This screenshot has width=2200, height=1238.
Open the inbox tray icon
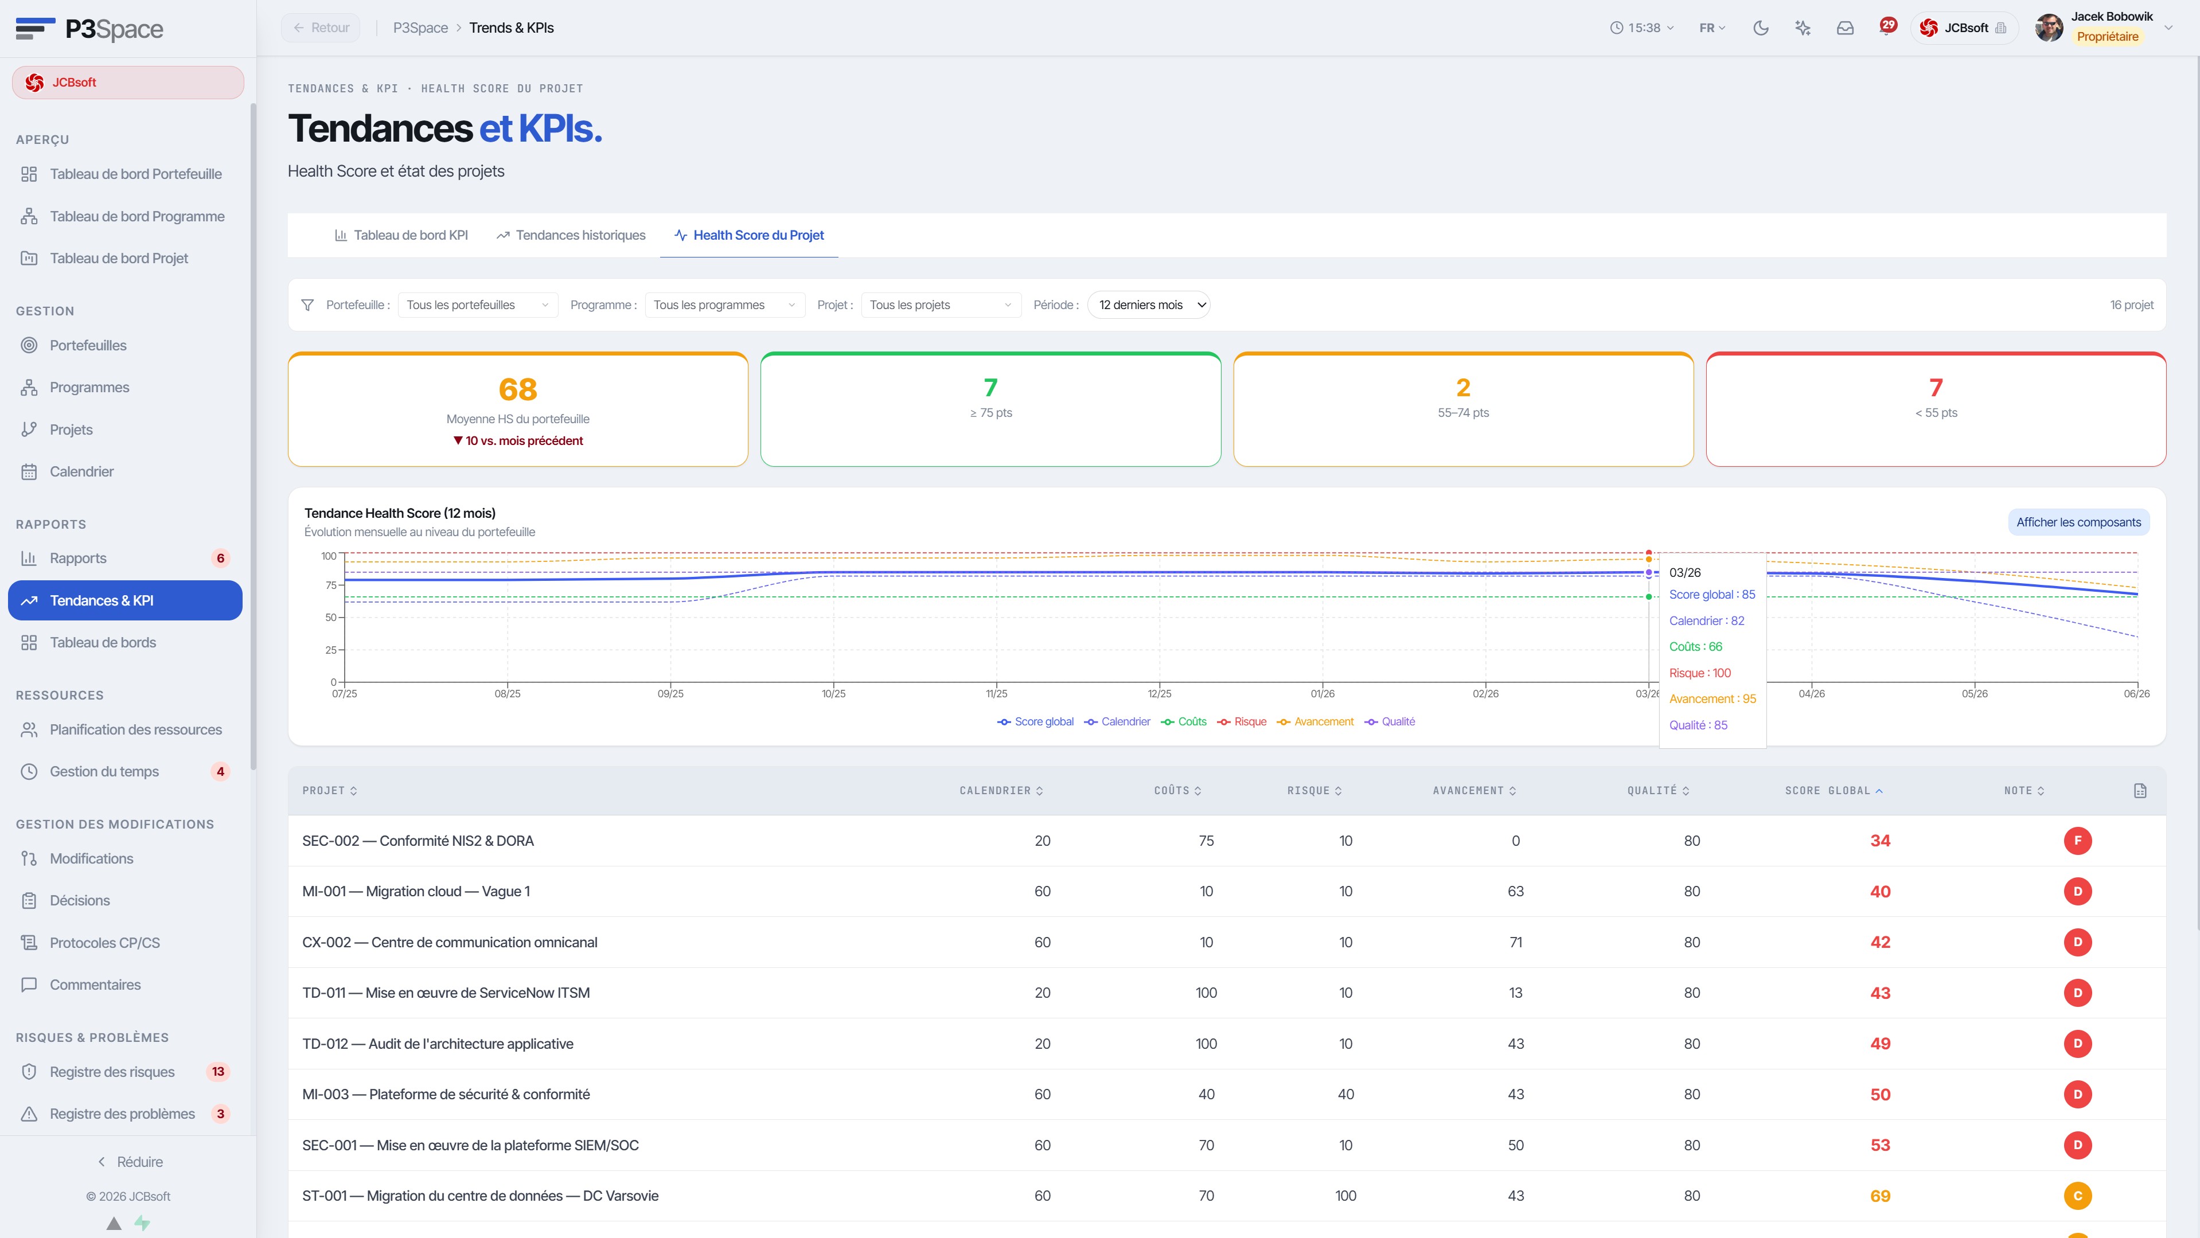[x=1845, y=28]
